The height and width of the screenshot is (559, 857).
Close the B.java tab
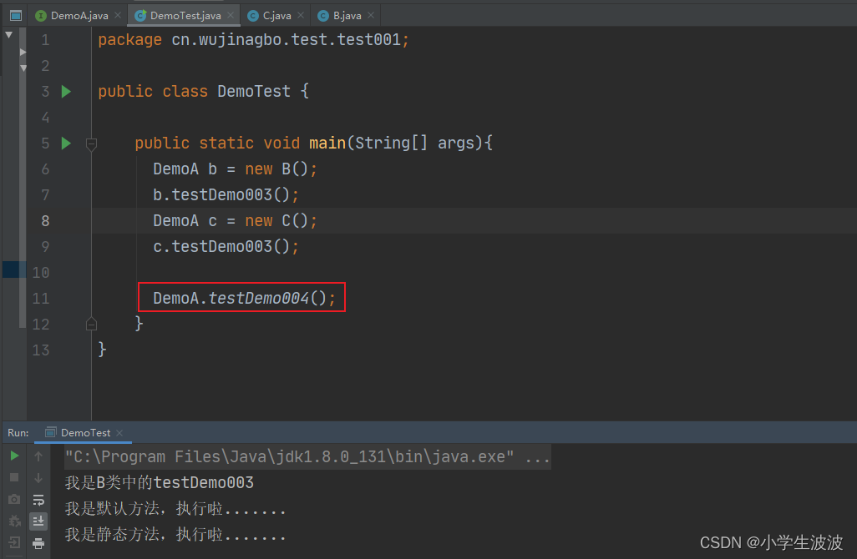[371, 15]
